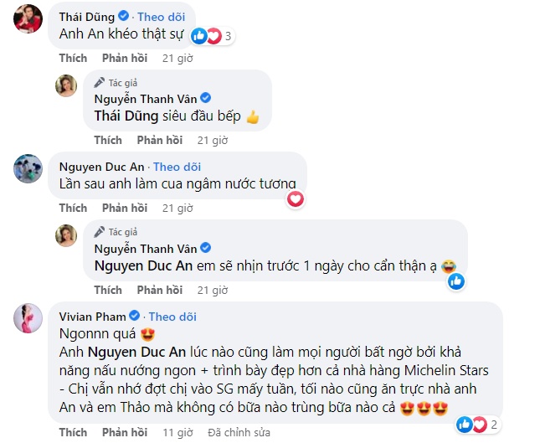540x443 pixels.
Task: Click the verified badge beside Thái Dũng
Action: [123, 16]
